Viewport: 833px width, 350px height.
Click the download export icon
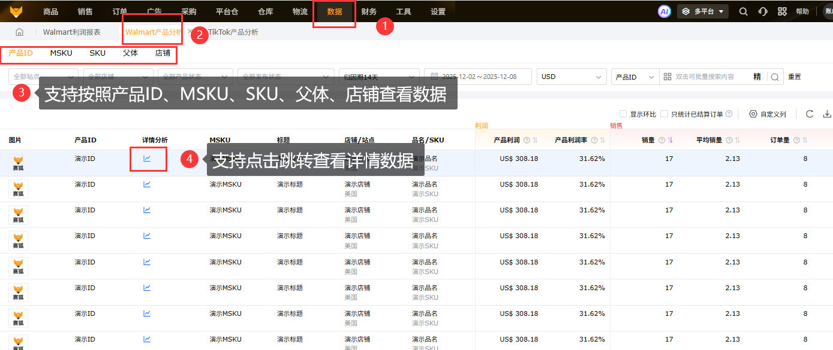[828, 114]
